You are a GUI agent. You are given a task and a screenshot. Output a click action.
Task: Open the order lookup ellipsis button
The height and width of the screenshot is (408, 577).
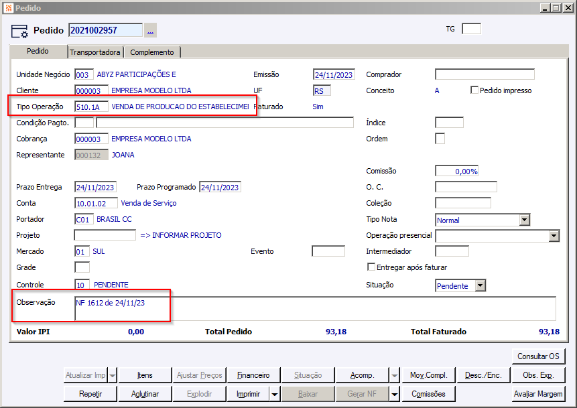pos(150,30)
